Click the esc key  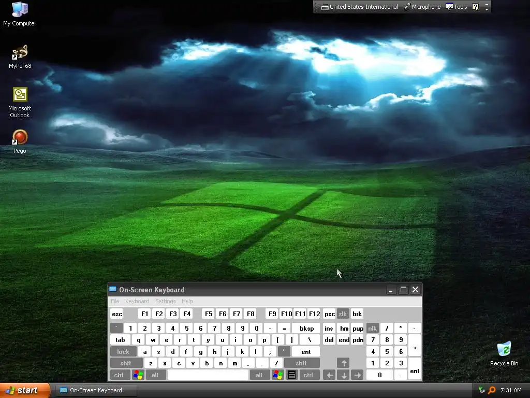117,314
